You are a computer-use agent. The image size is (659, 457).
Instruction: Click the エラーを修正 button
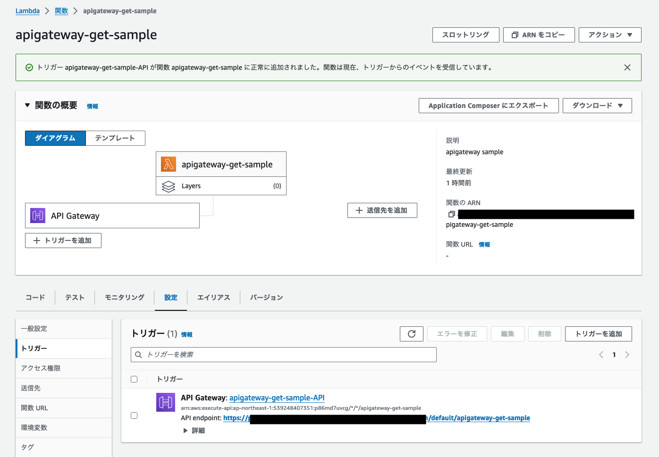coord(457,334)
